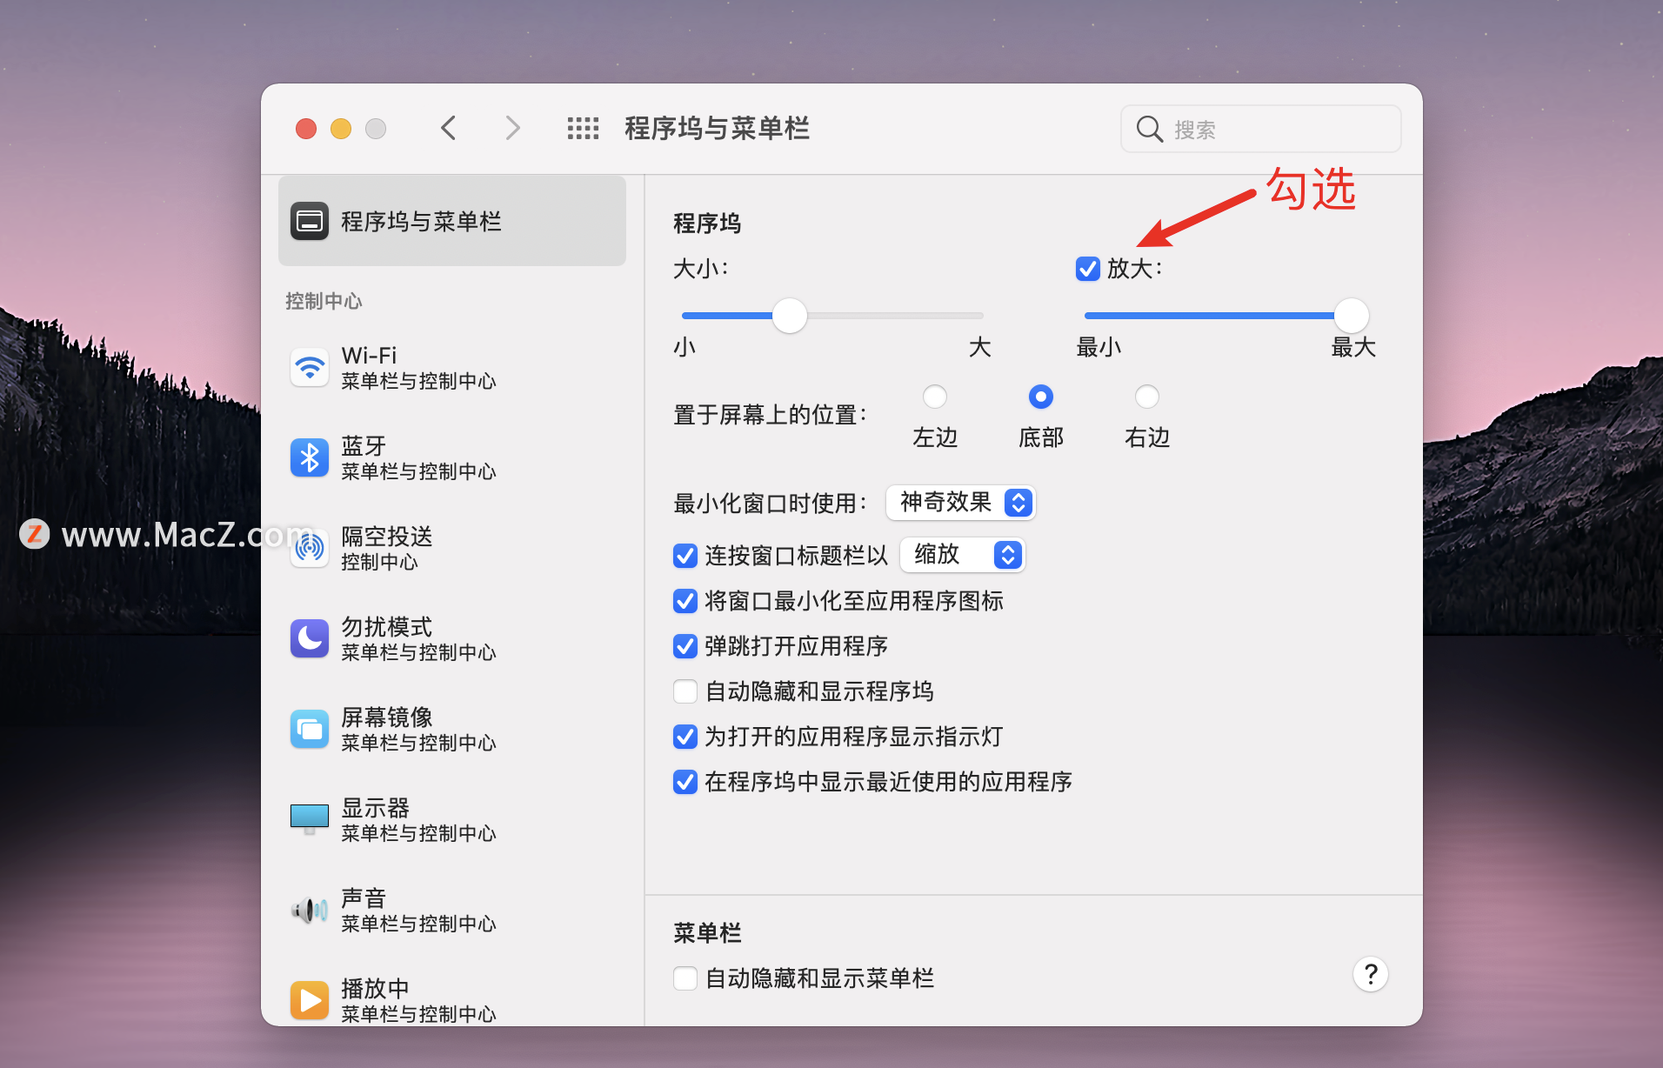Close the window with red button
This screenshot has height=1068, width=1663.
point(306,129)
